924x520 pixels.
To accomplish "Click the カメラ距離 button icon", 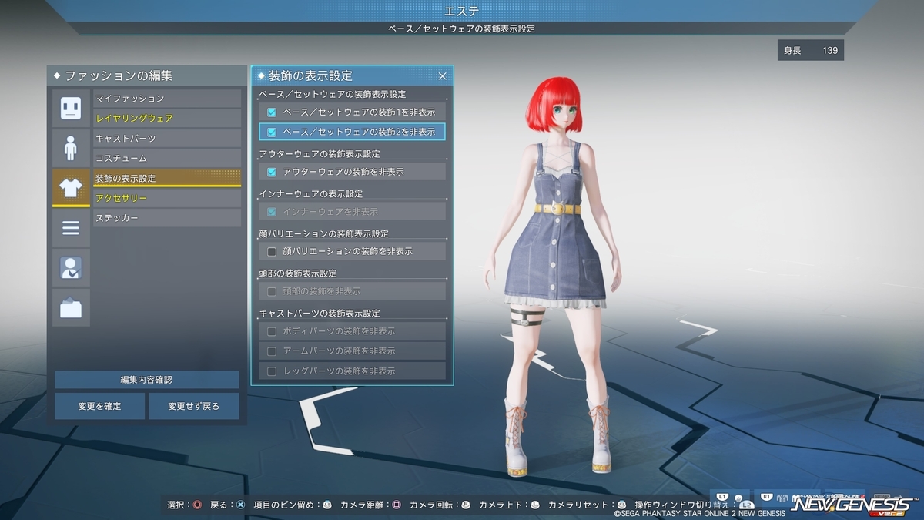I will [397, 505].
